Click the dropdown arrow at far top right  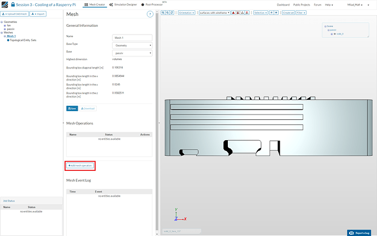[368, 5]
